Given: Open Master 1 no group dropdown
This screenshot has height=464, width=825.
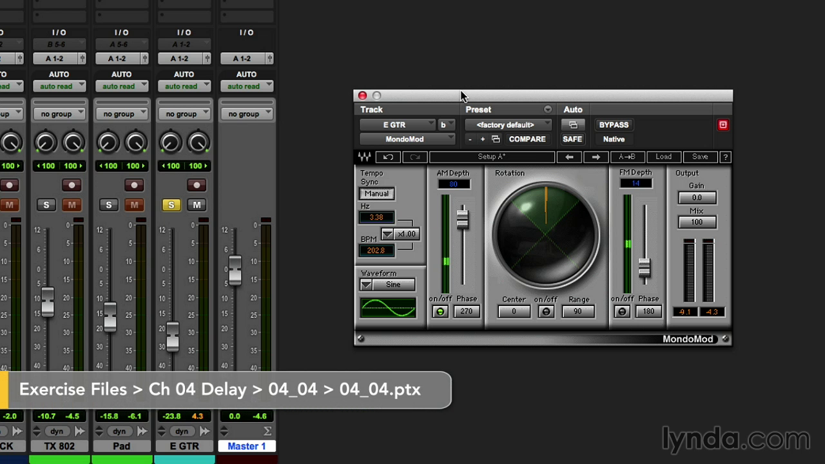Looking at the screenshot, I should pyautogui.click(x=247, y=114).
